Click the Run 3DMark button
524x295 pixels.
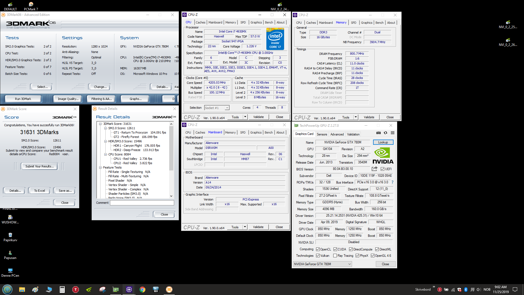point(23,99)
